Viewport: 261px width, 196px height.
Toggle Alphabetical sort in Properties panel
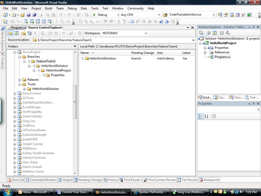206,116
